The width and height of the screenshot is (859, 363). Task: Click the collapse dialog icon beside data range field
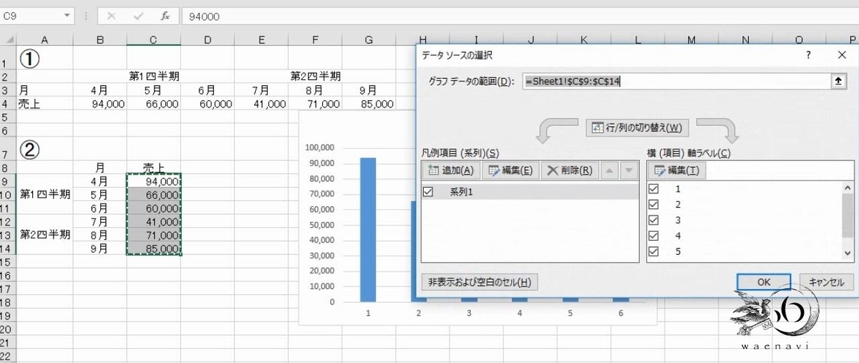click(838, 82)
